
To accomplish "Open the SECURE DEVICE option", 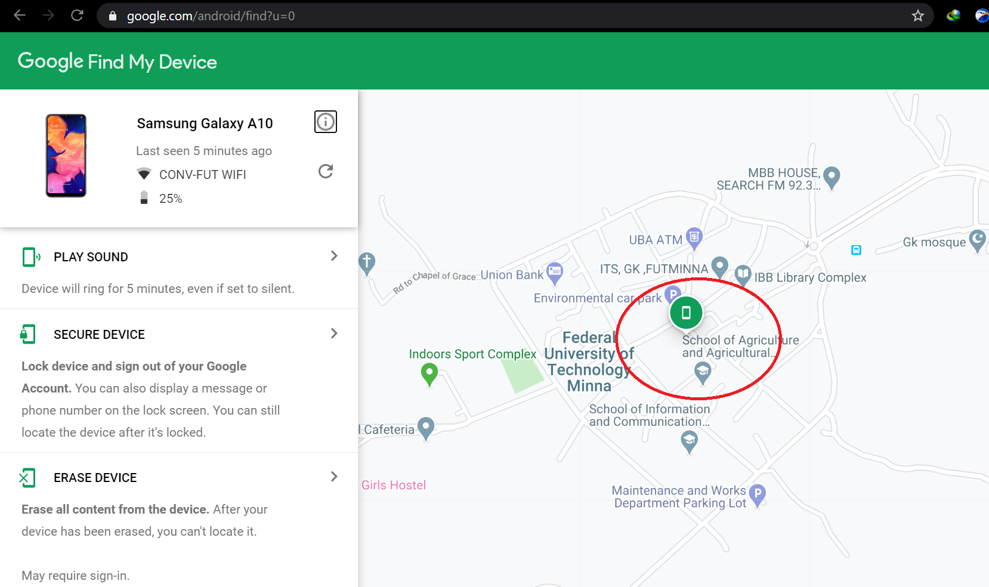I will (x=99, y=335).
